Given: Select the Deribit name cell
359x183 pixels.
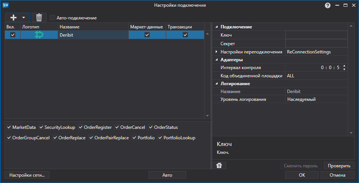Looking at the screenshot, I should pos(93,35).
